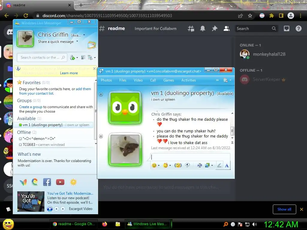
Task: Open Call menu in chat window
Action: pos(153,80)
